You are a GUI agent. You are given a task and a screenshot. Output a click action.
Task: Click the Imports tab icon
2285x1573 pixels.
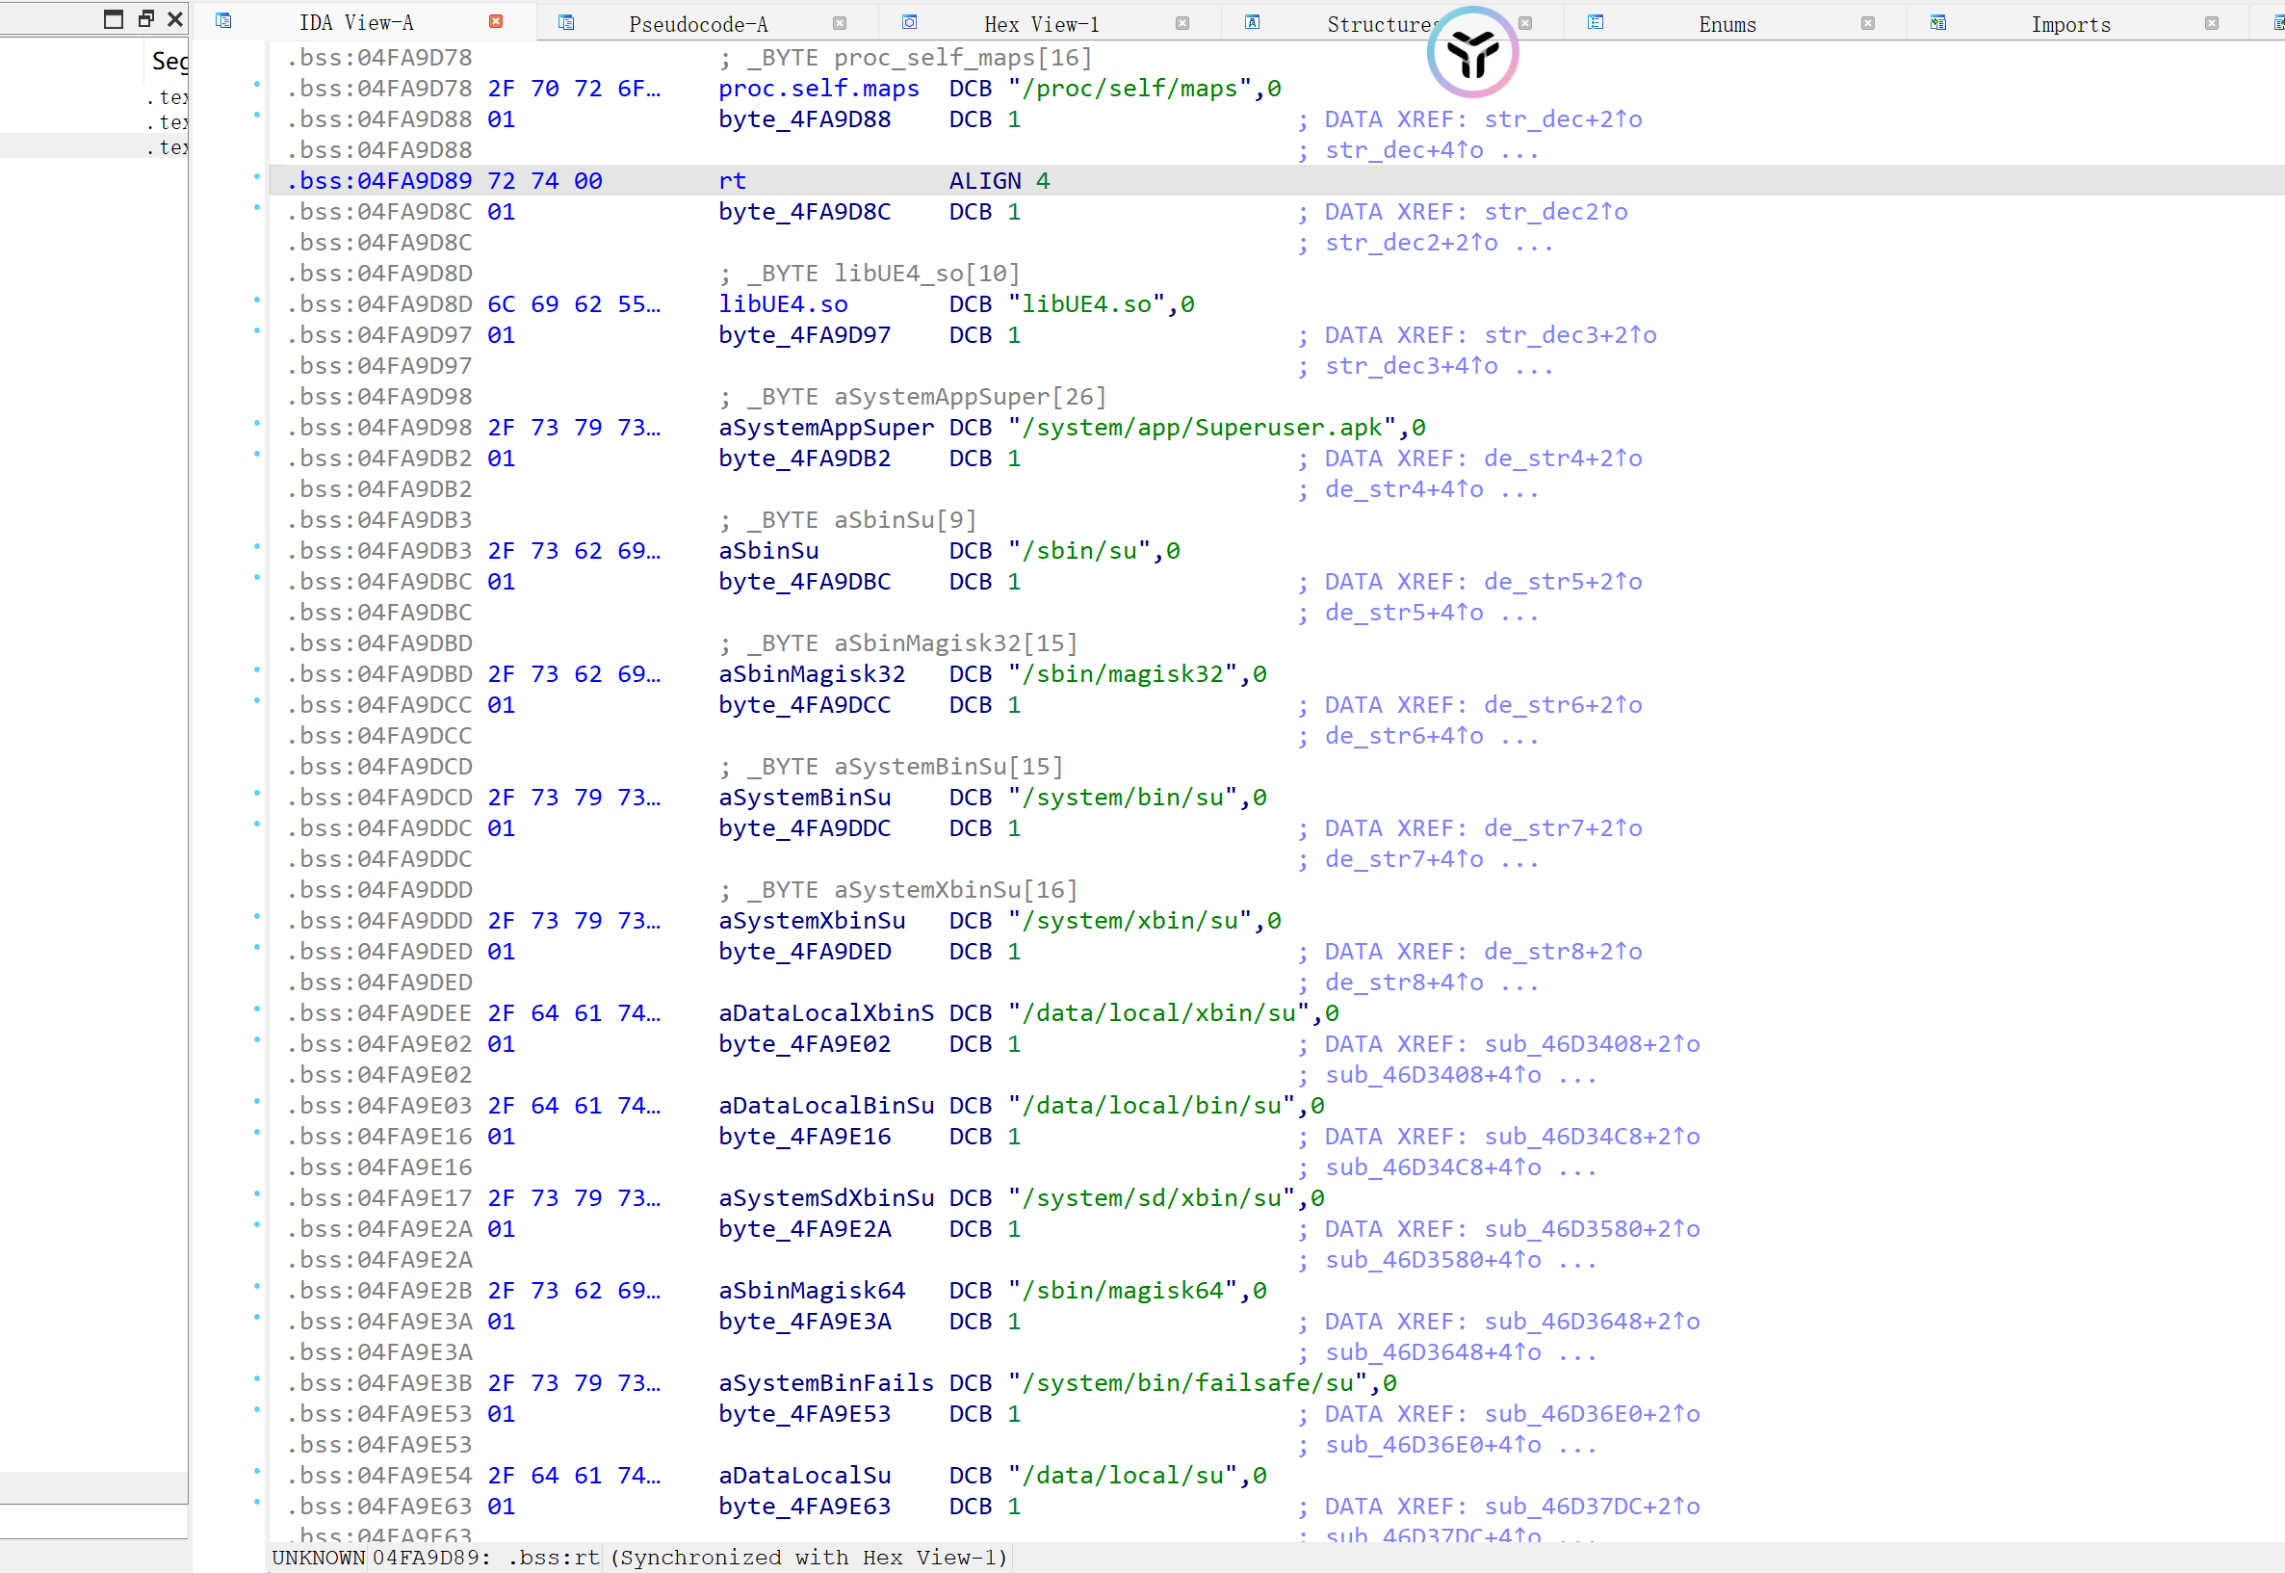[1938, 23]
